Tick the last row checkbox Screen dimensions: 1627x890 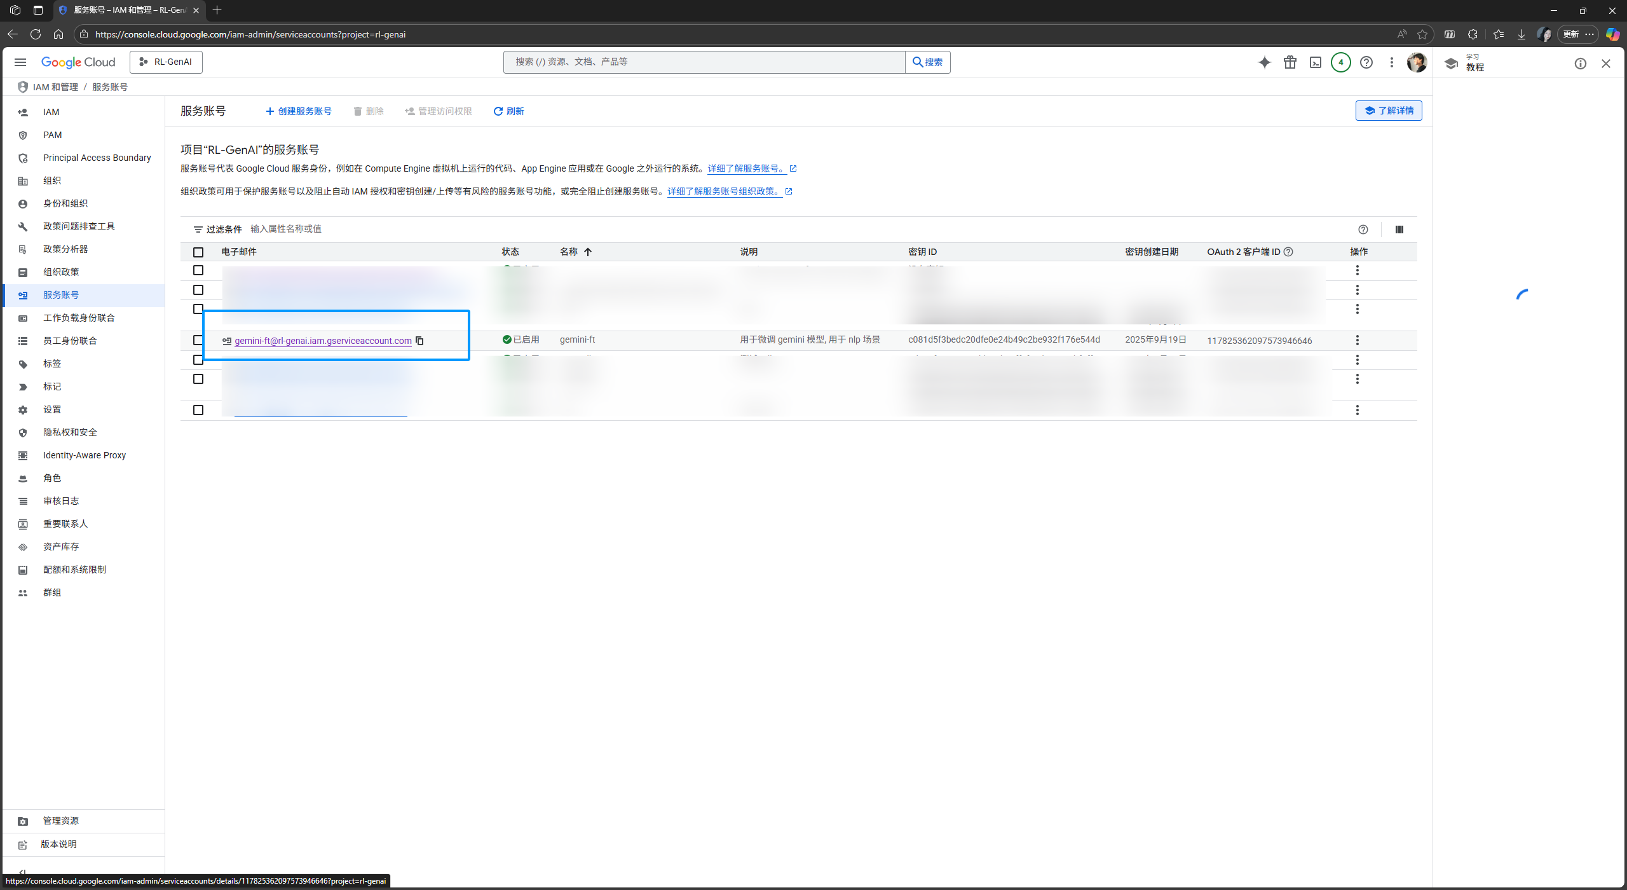click(x=198, y=410)
